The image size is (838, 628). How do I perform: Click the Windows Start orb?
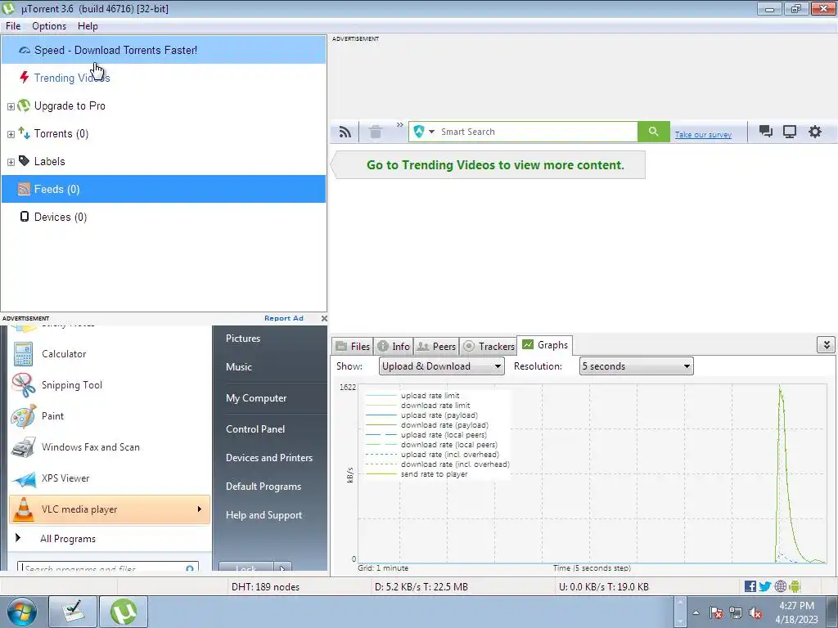(x=22, y=612)
